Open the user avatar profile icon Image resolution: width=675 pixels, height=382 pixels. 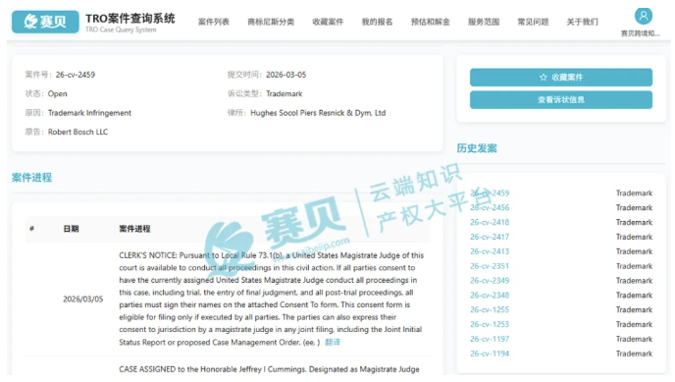click(x=644, y=17)
